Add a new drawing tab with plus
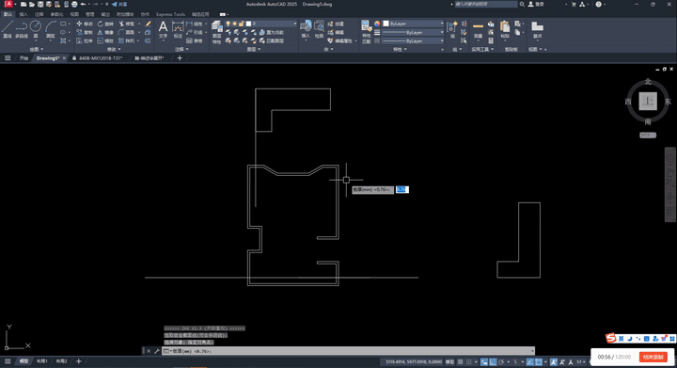The width and height of the screenshot is (677, 368). [x=180, y=58]
